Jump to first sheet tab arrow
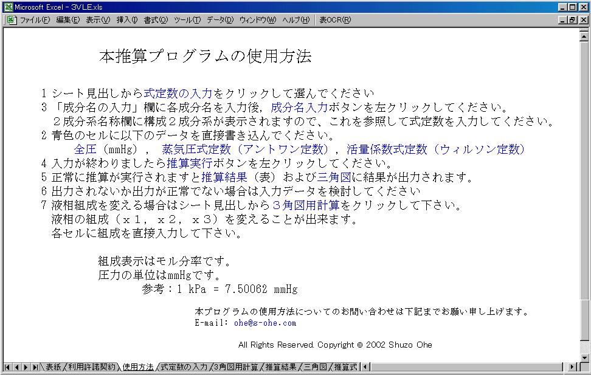This screenshot has width=591, height=375. pos(7,366)
